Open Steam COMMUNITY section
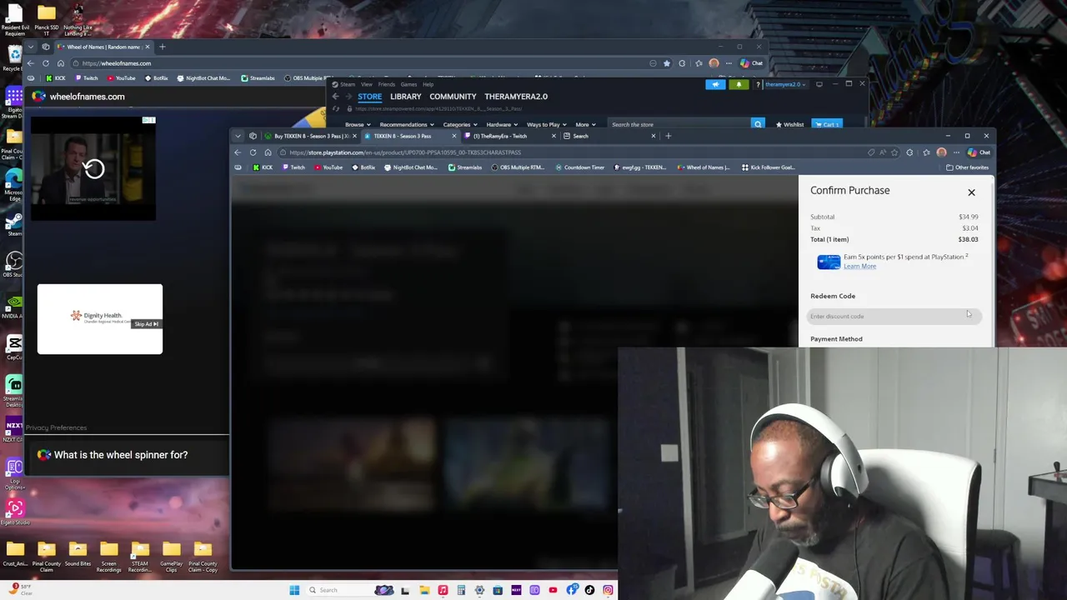The image size is (1067, 600). (453, 97)
